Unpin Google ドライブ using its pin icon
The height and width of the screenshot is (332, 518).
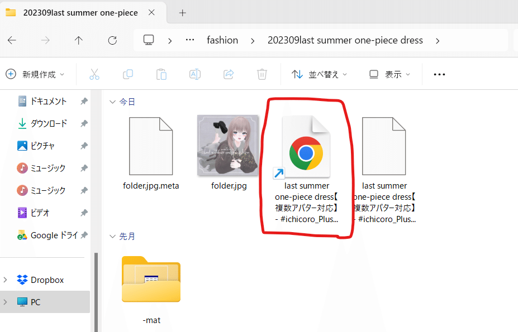click(x=84, y=235)
